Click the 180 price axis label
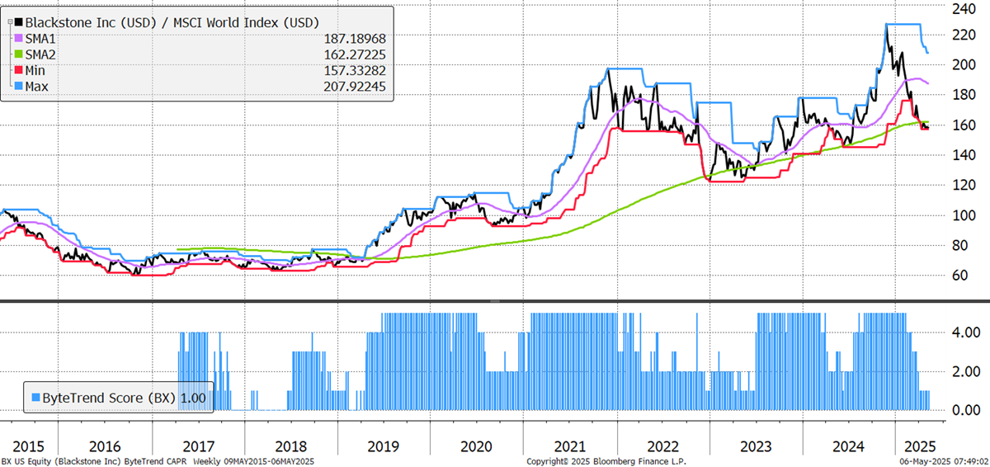990x467 pixels. (964, 95)
